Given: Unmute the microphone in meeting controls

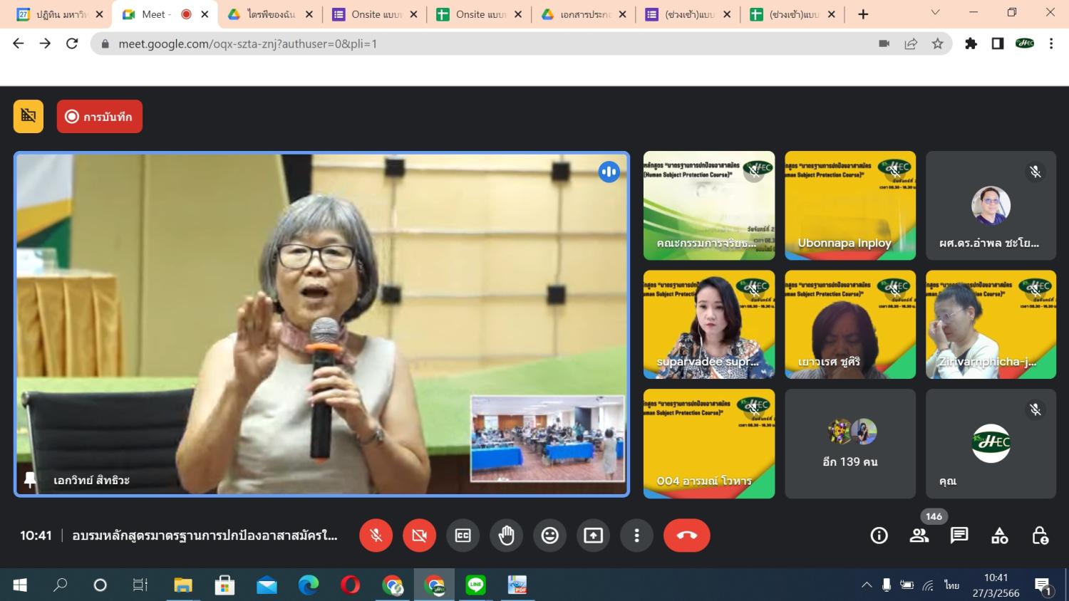Looking at the screenshot, I should pos(376,535).
